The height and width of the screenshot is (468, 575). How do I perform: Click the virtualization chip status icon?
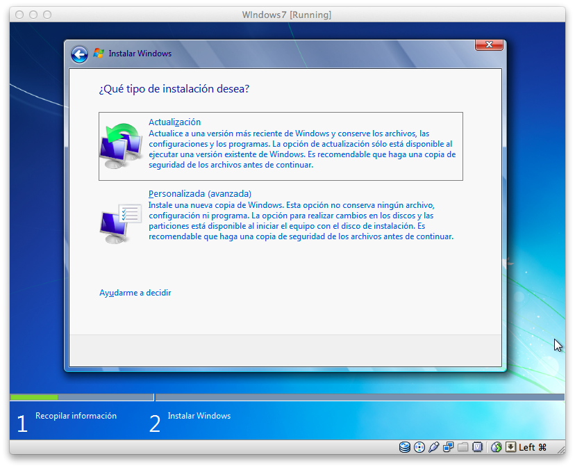coord(477,447)
